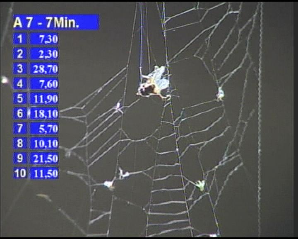Image resolution: width=298 pixels, height=239 pixels.
Task: Select row number 6 cell
Action: pyautogui.click(x=20, y=113)
